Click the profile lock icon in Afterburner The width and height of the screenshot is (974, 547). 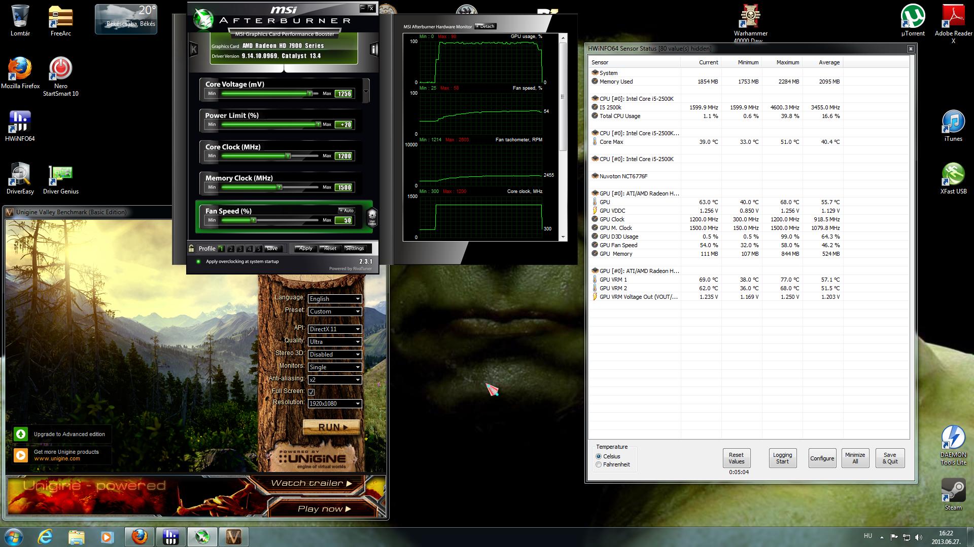(191, 248)
